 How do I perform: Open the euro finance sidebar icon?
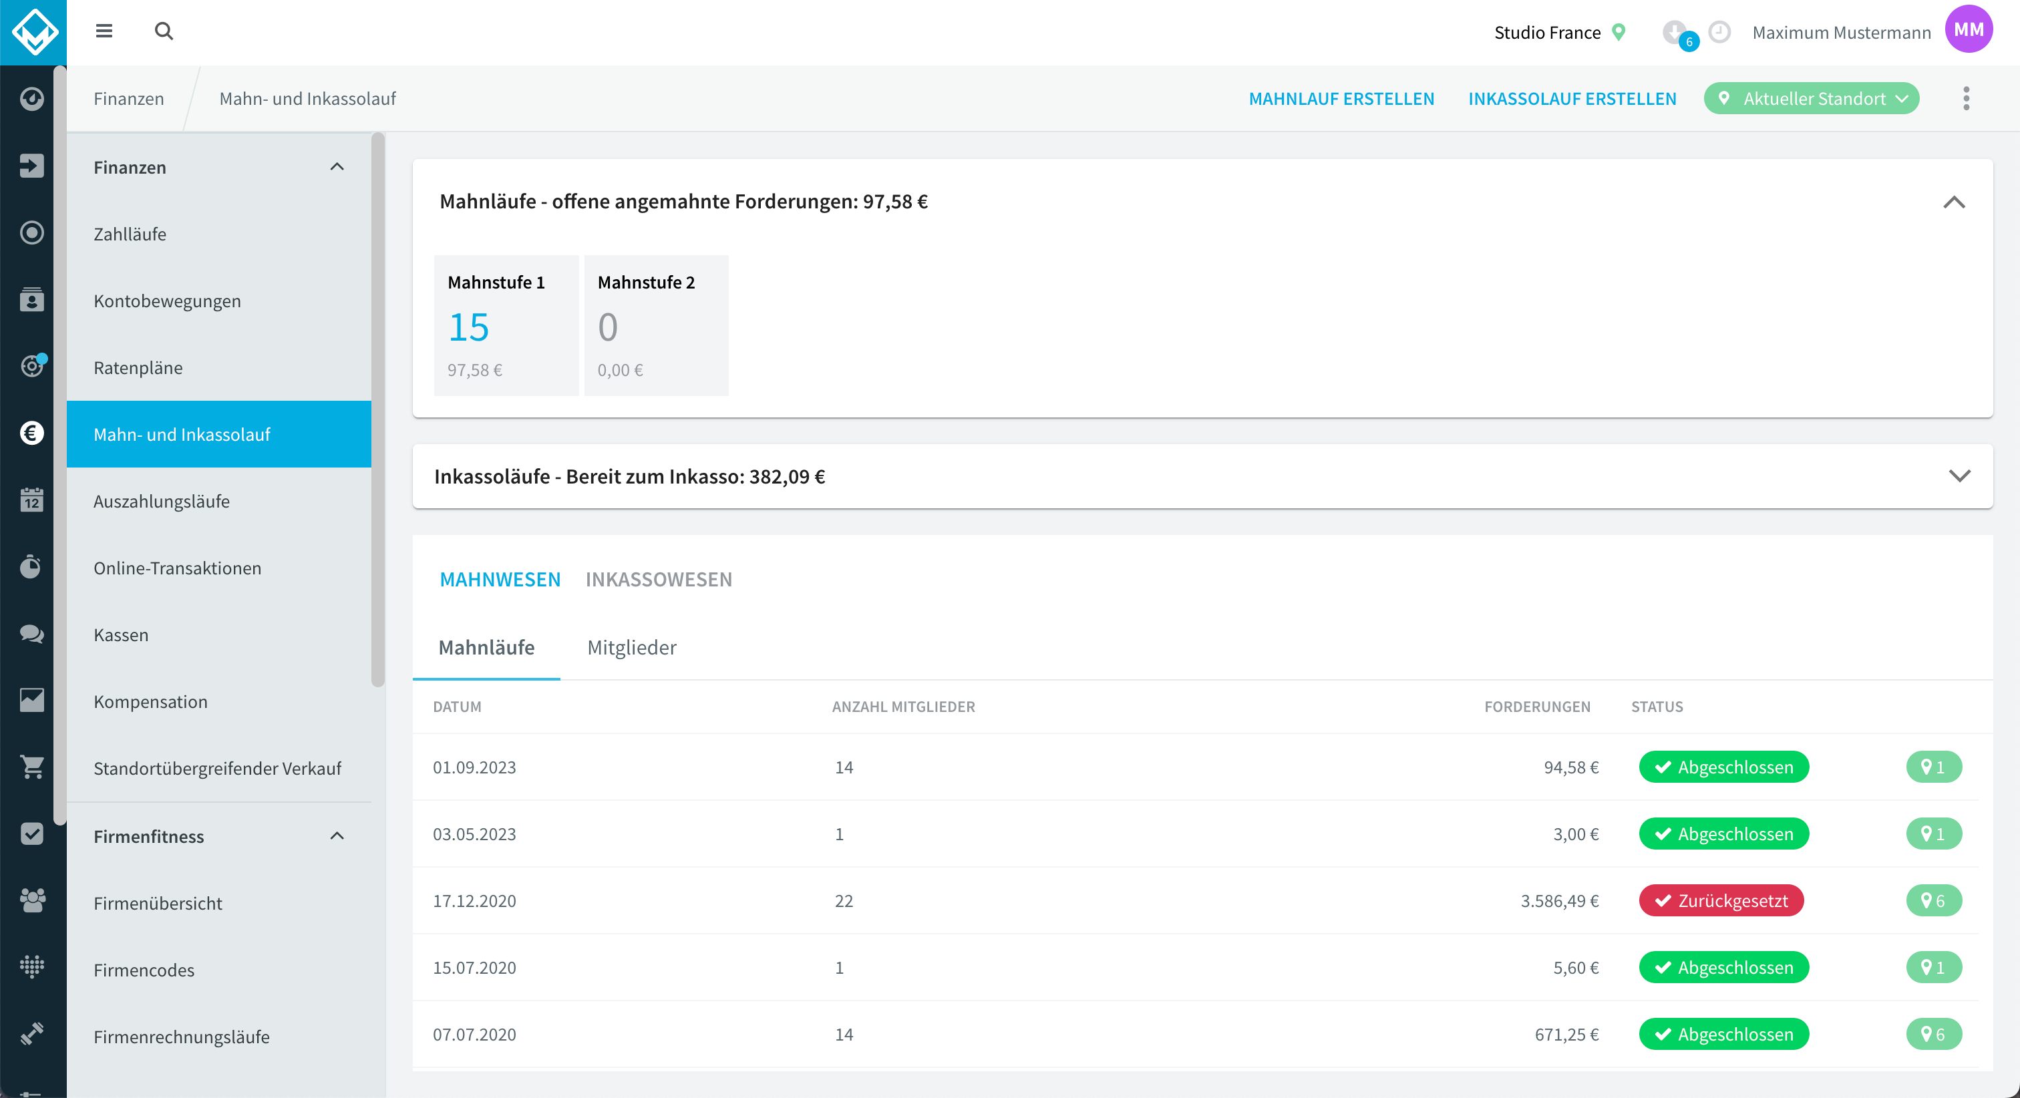(32, 433)
